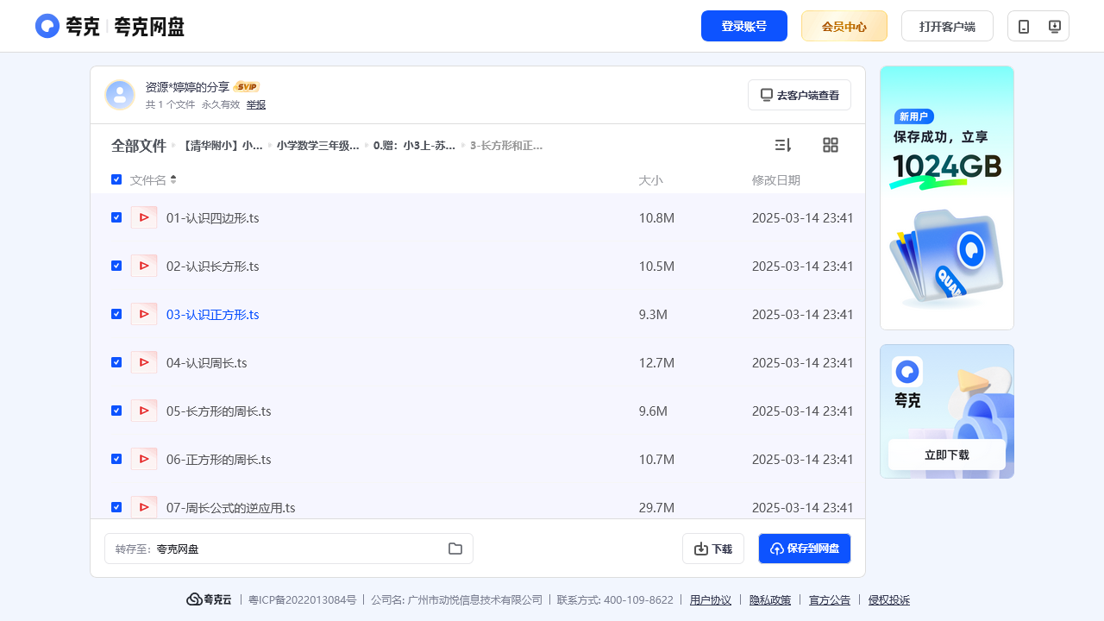Go to 全部文件 breadcrumb
Screen dimensions: 1104x621
(139, 146)
